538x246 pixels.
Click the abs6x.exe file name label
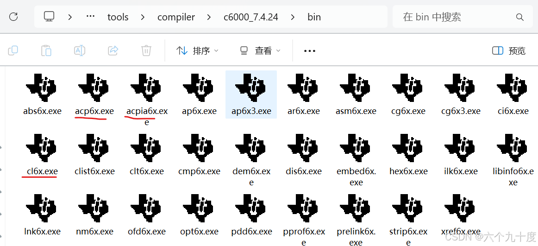(42, 111)
